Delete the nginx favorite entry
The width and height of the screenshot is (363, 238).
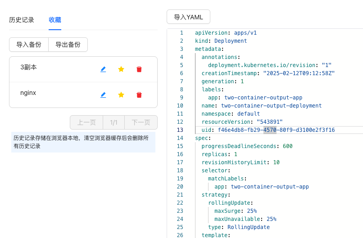click(139, 95)
